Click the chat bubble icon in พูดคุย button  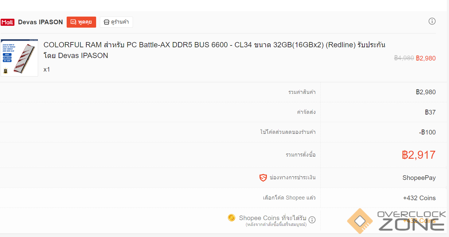[x=73, y=22]
